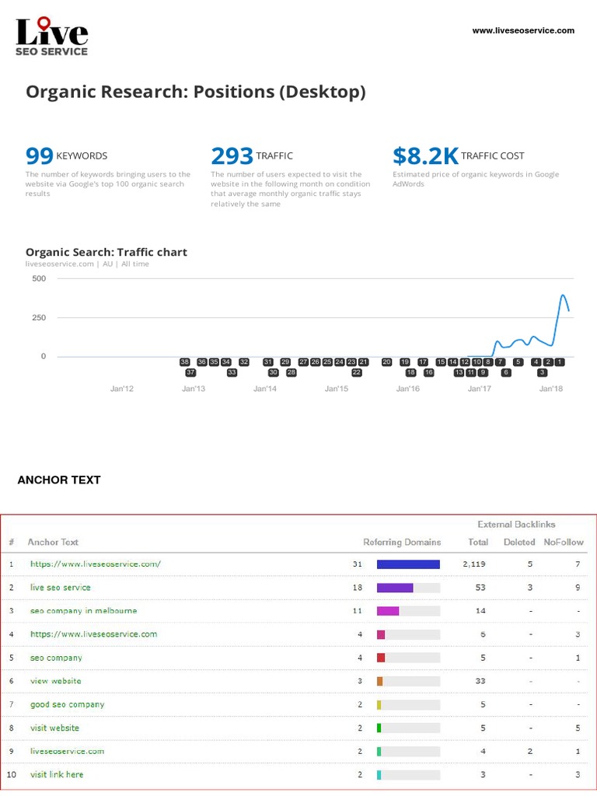Sort by the Total column header

tap(478, 542)
